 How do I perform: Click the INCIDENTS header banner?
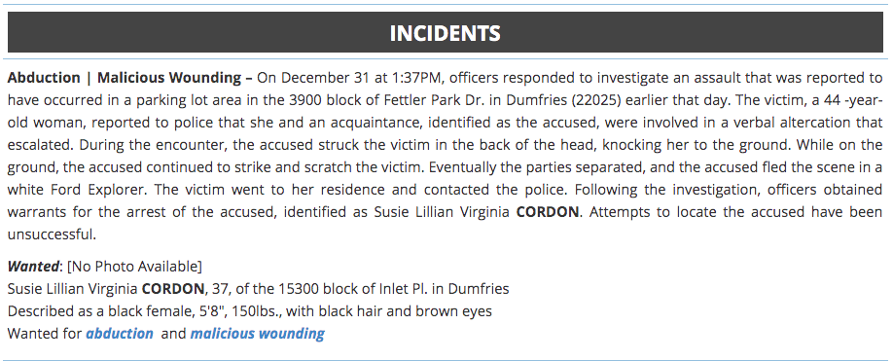click(446, 32)
